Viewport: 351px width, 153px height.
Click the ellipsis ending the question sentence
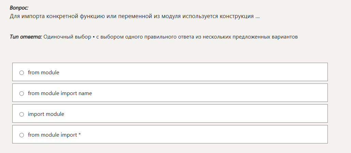coord(257,16)
